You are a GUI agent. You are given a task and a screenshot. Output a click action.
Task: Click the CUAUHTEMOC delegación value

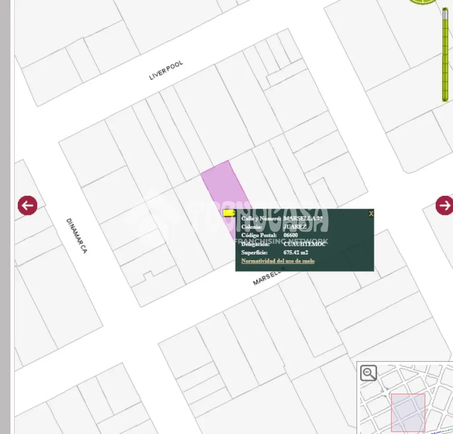click(x=304, y=244)
